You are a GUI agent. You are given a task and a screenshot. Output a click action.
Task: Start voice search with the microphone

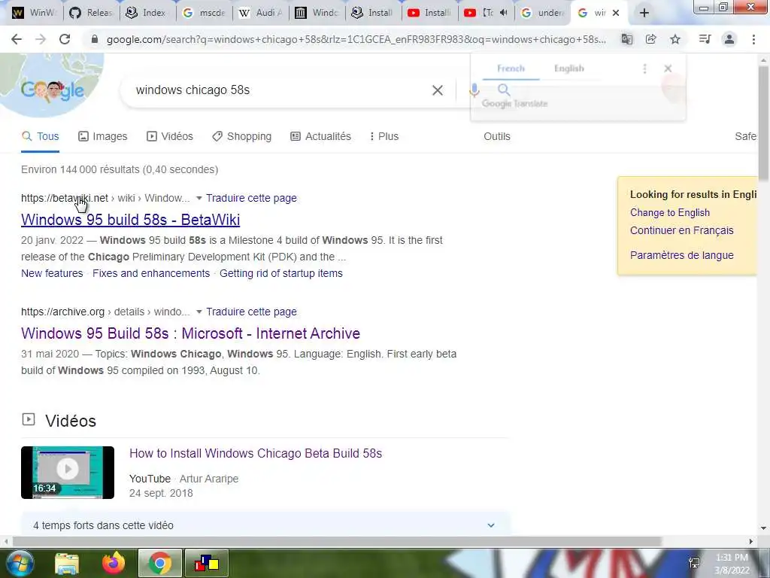pyautogui.click(x=474, y=90)
